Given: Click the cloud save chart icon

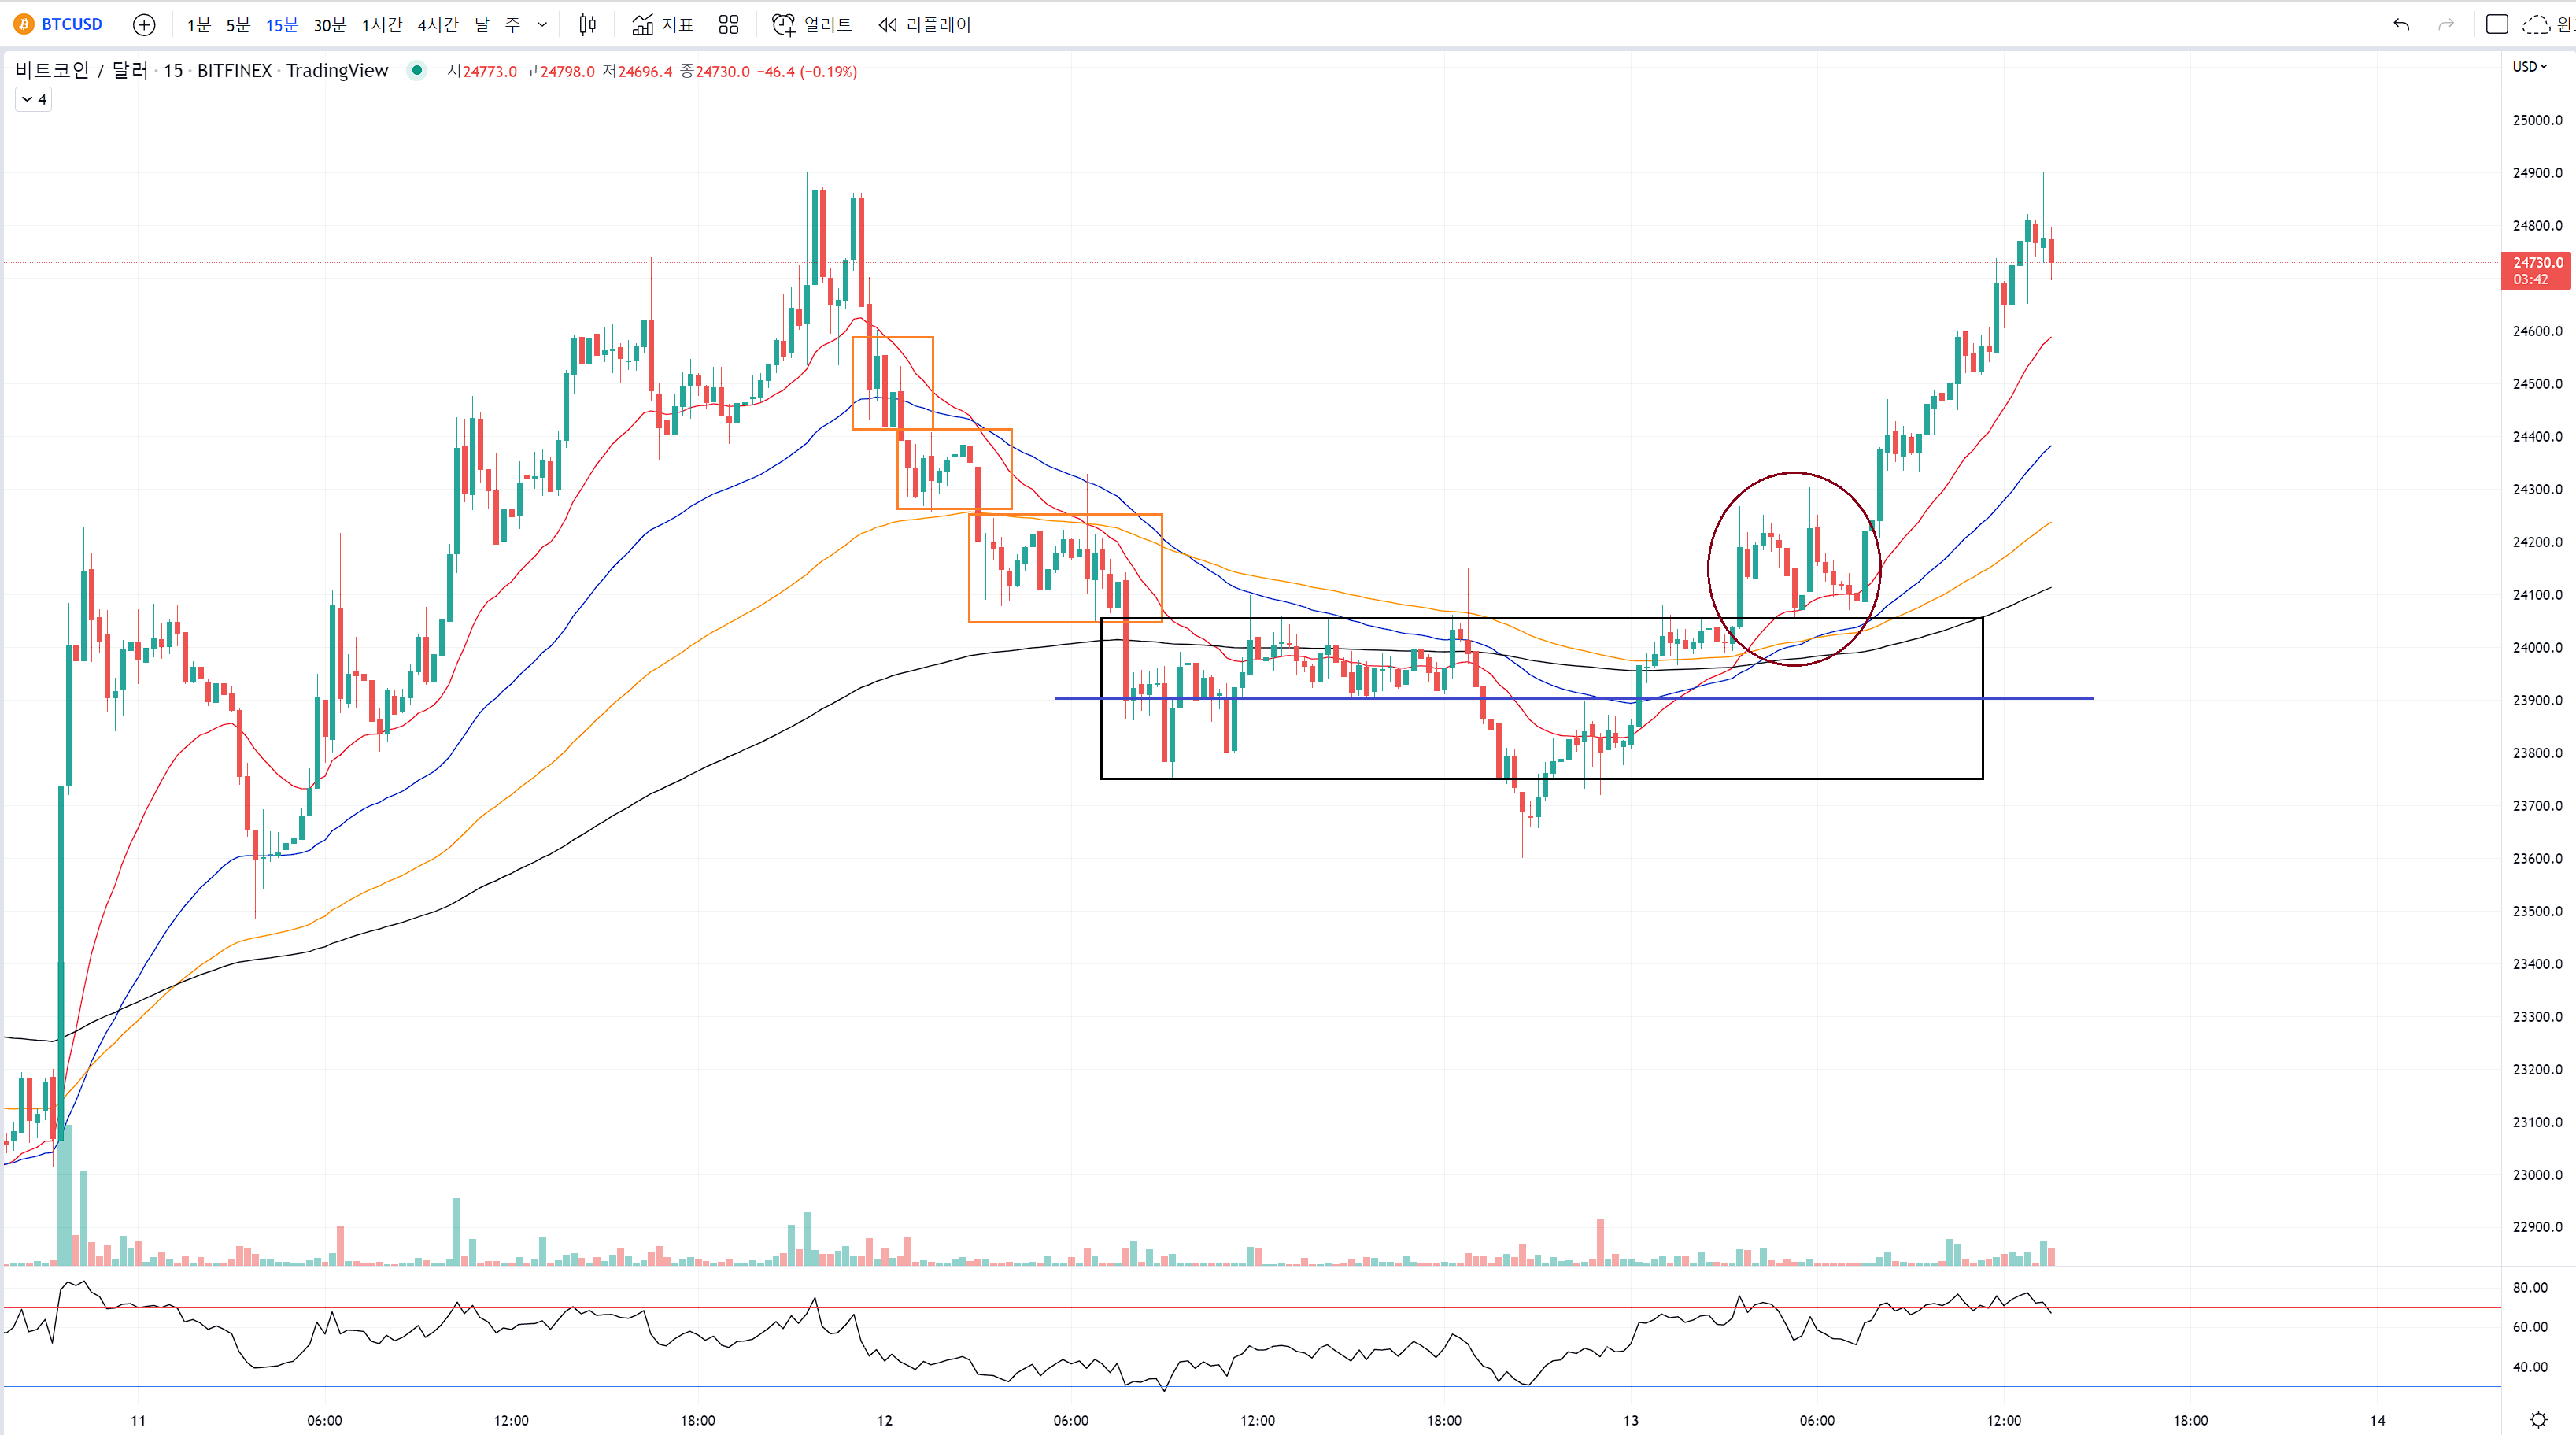Looking at the screenshot, I should [x=2536, y=24].
